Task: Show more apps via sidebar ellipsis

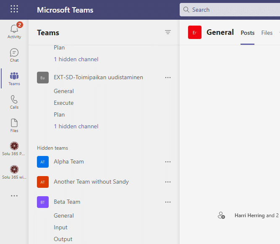Action: point(14,196)
